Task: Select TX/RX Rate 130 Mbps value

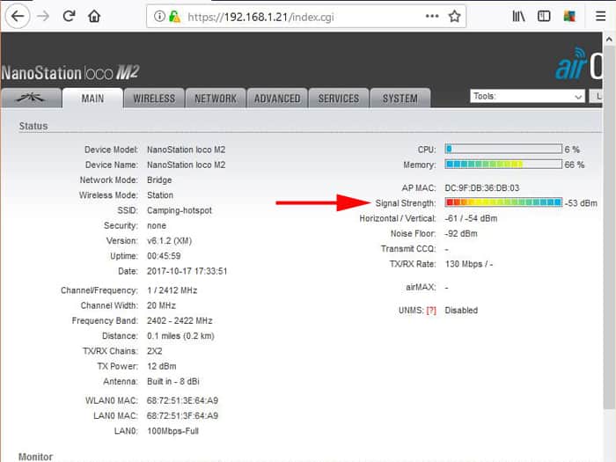Action: coord(469,264)
